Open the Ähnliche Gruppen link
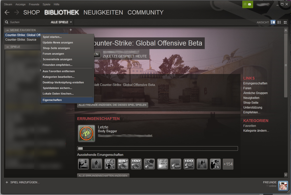Screen dimensions: 291x195 click(255, 93)
